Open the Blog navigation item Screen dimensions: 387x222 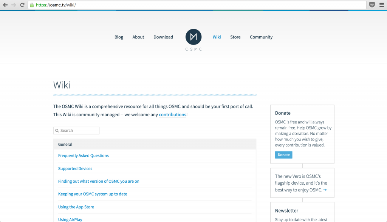point(119,37)
